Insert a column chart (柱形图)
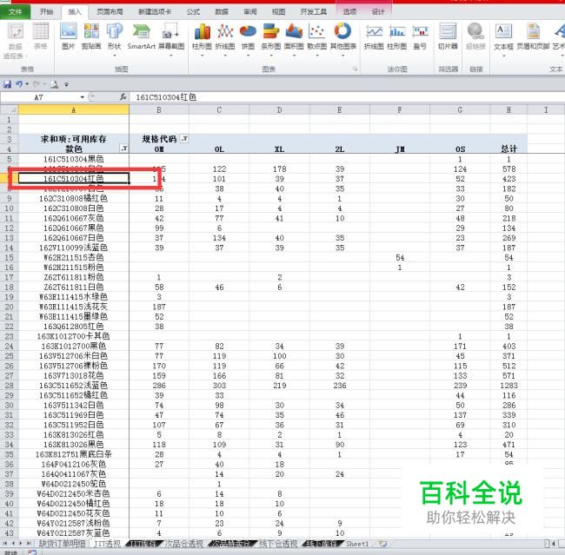This screenshot has width=565, height=555. (201, 36)
